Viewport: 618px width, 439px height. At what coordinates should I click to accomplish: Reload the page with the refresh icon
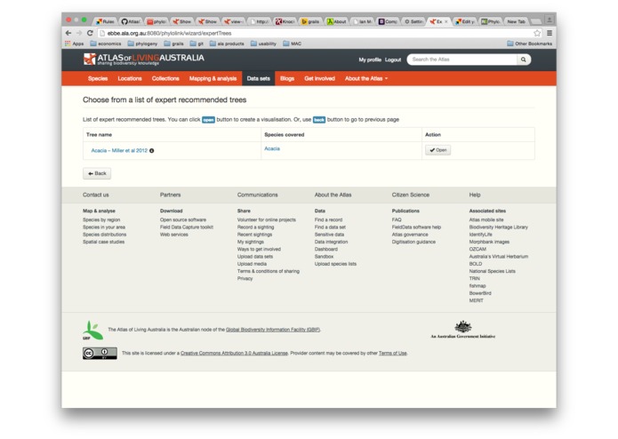pyautogui.click(x=90, y=33)
